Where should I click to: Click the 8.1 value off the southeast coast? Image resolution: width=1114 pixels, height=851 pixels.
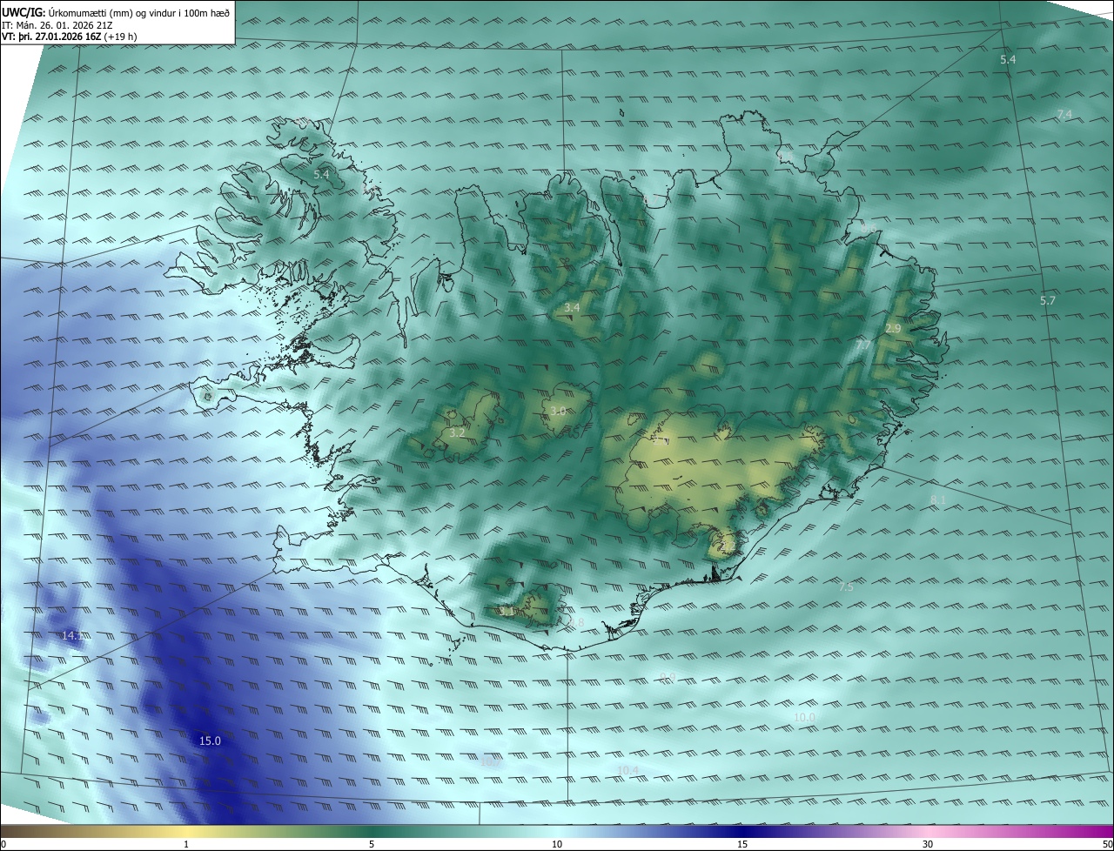coord(938,500)
